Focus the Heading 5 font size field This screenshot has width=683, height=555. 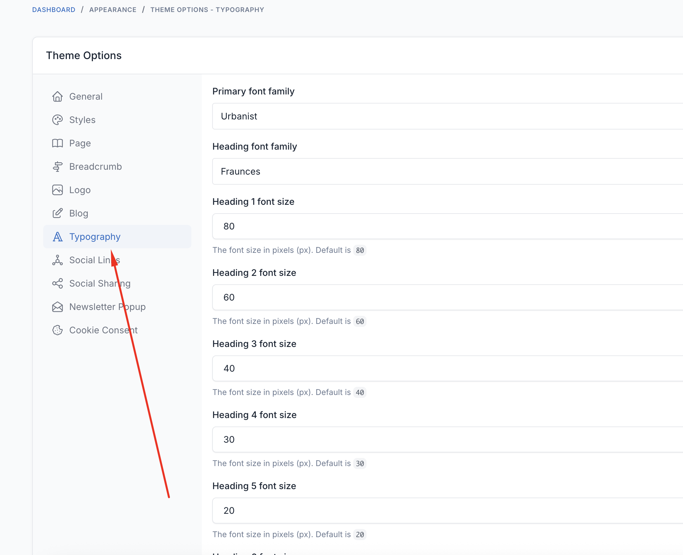448,511
